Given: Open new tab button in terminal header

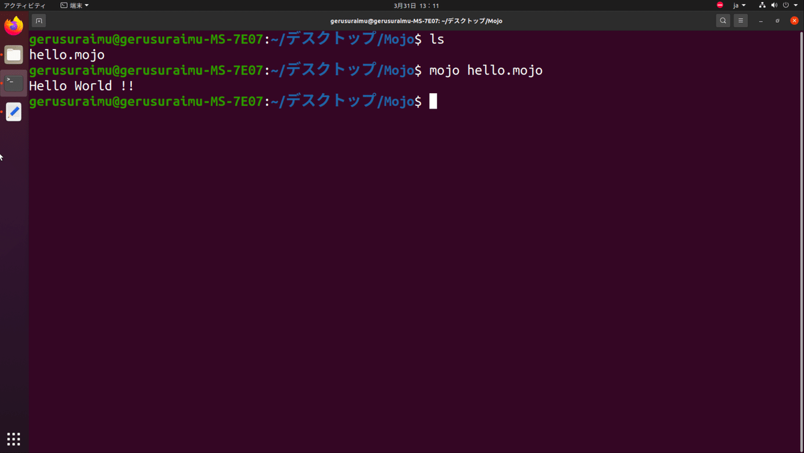Looking at the screenshot, I should point(39,21).
